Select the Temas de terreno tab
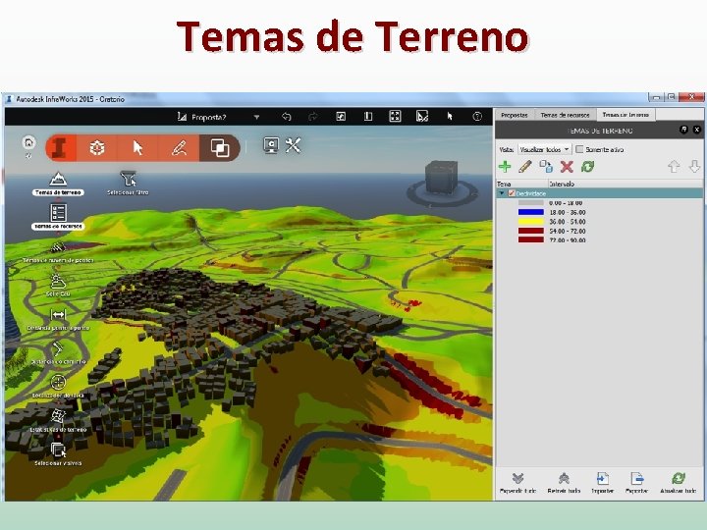707x530 pixels. tap(625, 115)
